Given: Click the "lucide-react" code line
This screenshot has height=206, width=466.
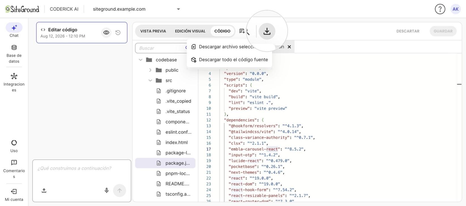Looking at the screenshot, I should 260,161.
